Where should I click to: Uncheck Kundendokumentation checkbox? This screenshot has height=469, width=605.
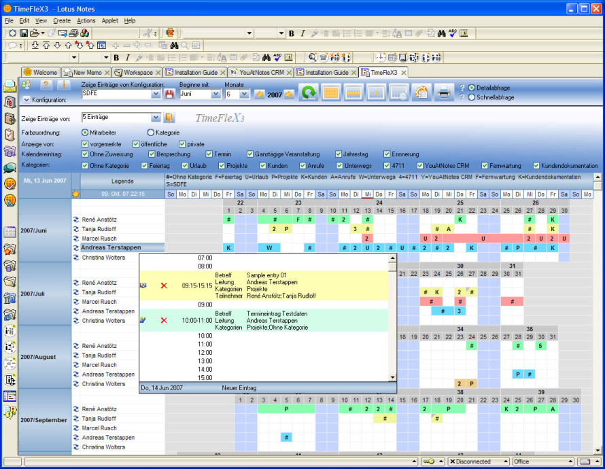(536, 166)
